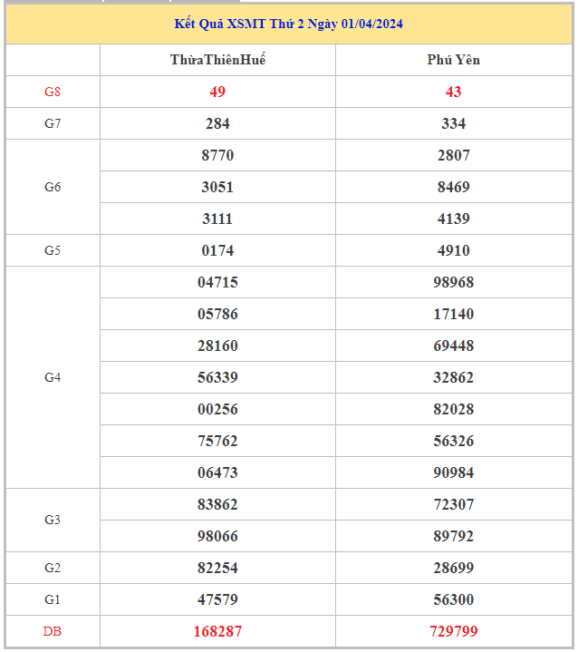The height and width of the screenshot is (652, 578).
Task: Select G4 number 90984
Action: [x=453, y=472]
